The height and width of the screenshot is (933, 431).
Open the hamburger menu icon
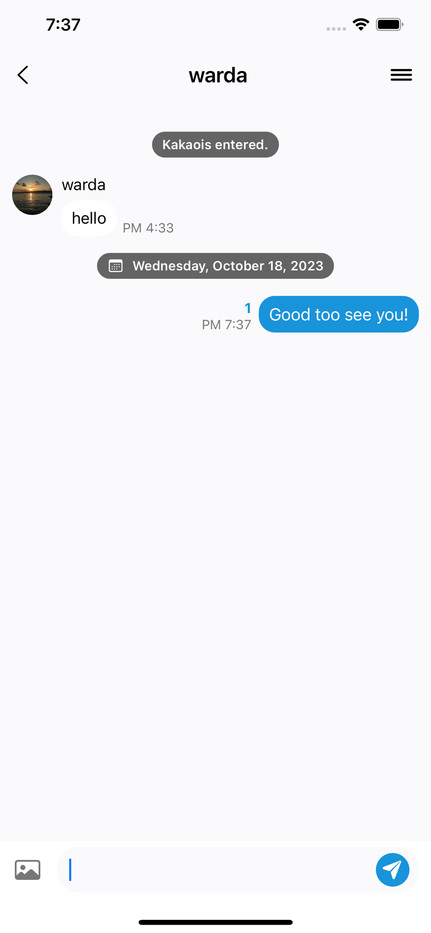pos(401,75)
